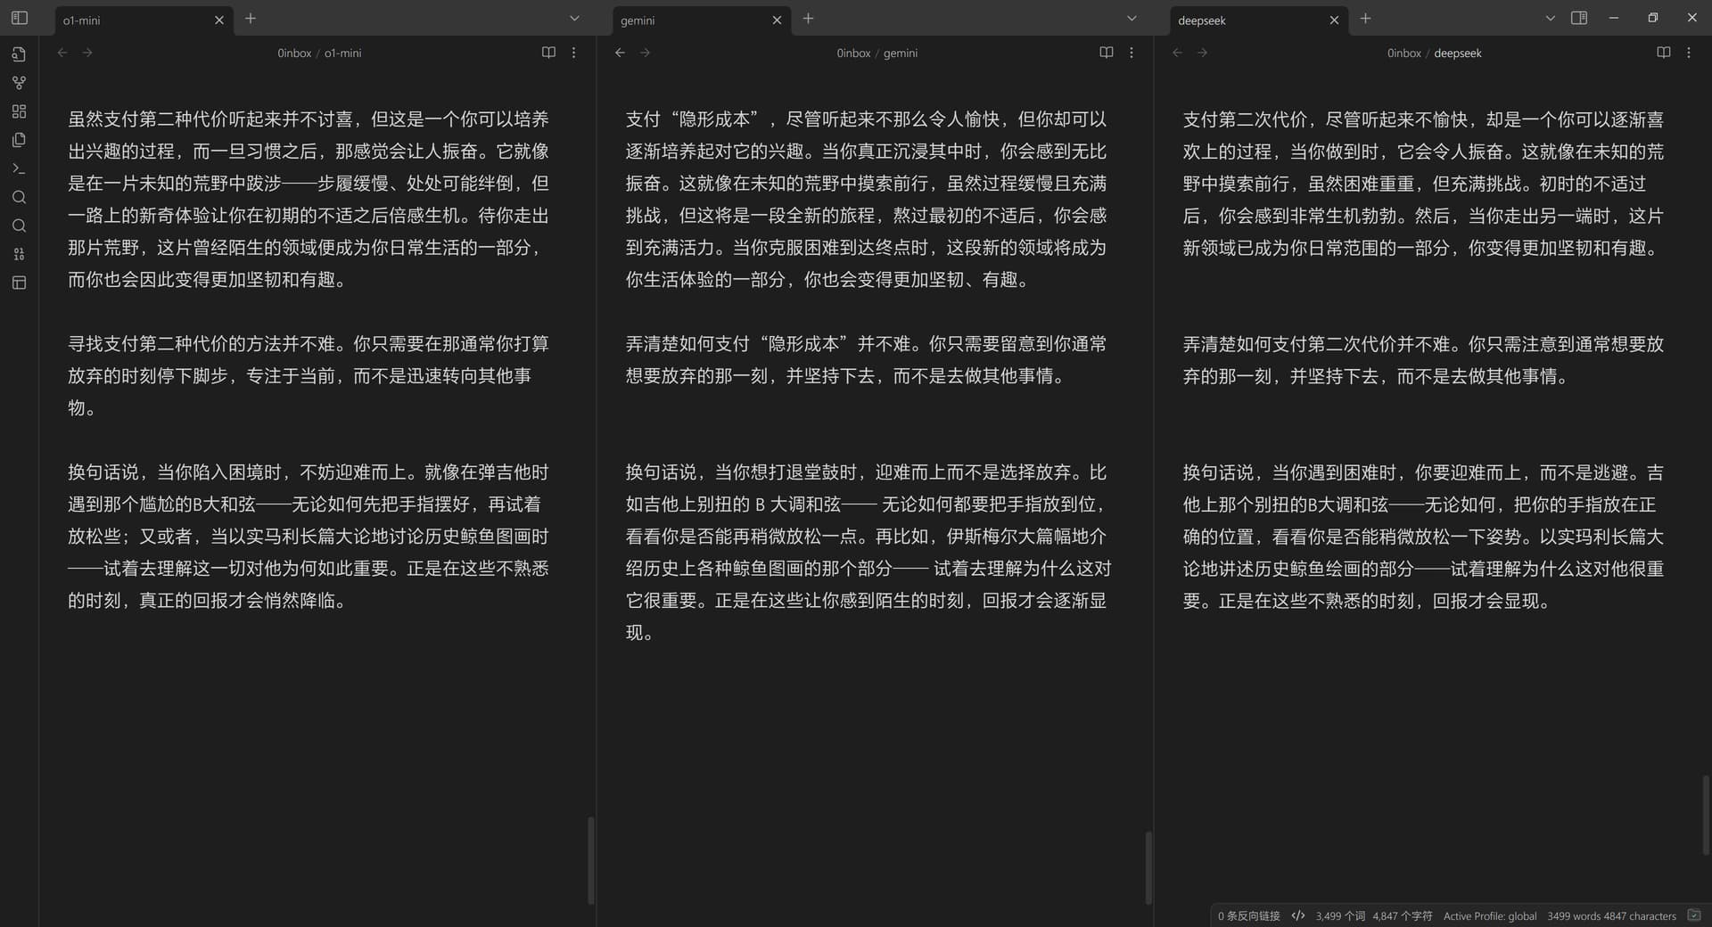This screenshot has height=927, width=1712.
Task: Click the source mode </> status bar icon
Action: pyautogui.click(x=1298, y=915)
